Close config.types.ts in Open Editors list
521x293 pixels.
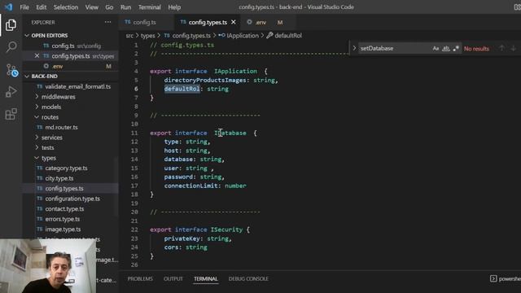[x=37, y=56]
